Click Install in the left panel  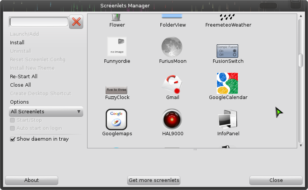[x=17, y=43]
